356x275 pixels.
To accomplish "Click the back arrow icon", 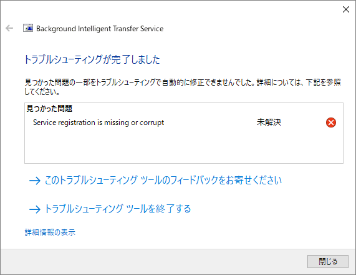I will point(9,28).
